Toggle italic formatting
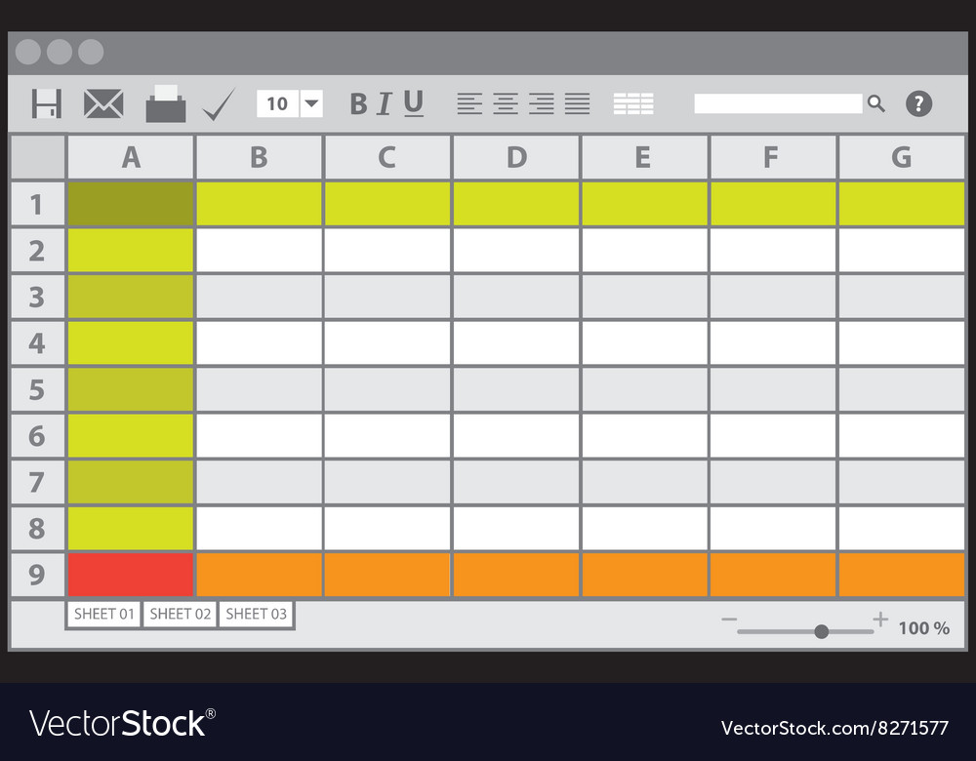This screenshot has width=976, height=761. [384, 103]
